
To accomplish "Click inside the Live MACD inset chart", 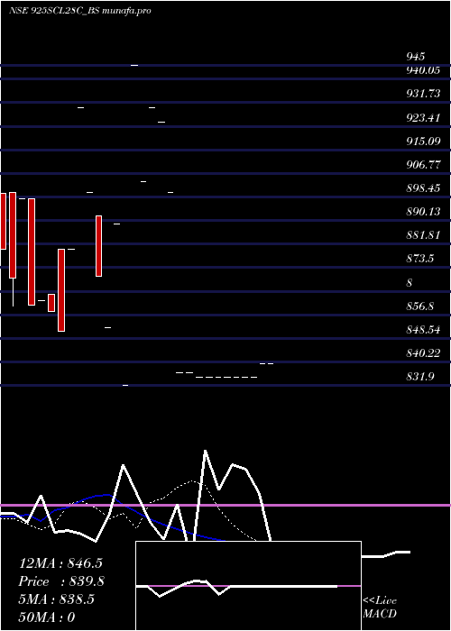I will pos(248,586).
